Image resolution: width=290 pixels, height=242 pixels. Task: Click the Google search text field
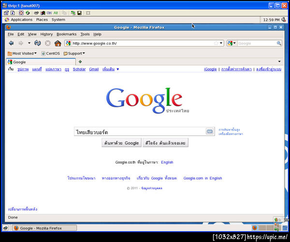click(140, 132)
